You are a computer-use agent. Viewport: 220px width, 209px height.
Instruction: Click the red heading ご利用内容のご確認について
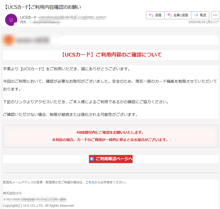(112, 55)
